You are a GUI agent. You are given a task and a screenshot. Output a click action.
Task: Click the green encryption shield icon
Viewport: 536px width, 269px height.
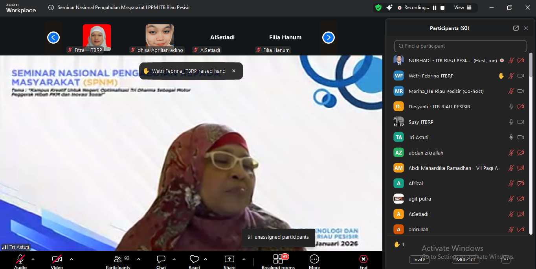[378, 7]
